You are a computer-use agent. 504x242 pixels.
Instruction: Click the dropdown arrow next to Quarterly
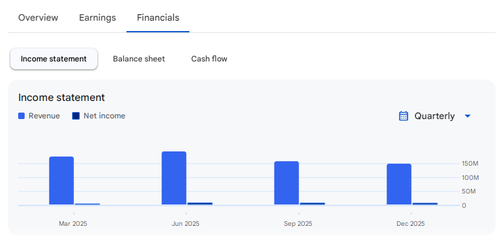click(468, 116)
